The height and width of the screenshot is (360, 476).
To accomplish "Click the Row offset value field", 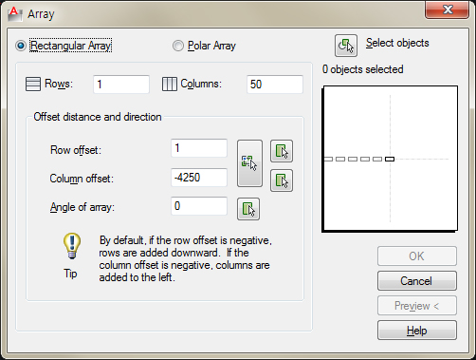I will tap(199, 148).
